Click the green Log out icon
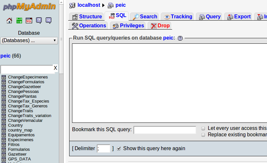This screenshot has height=163, width=267. [x=19, y=21]
